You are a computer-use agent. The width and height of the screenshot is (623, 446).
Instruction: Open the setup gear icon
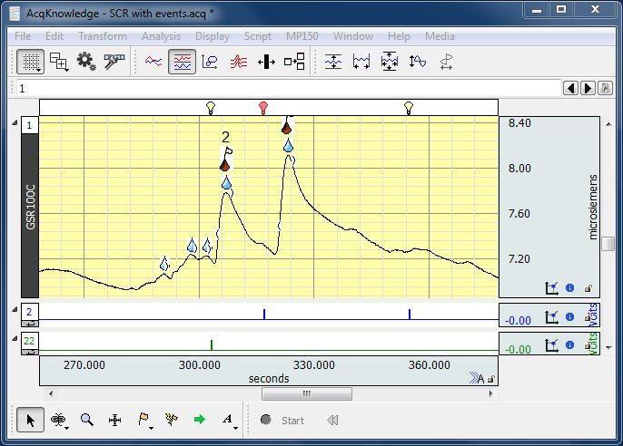(x=86, y=62)
